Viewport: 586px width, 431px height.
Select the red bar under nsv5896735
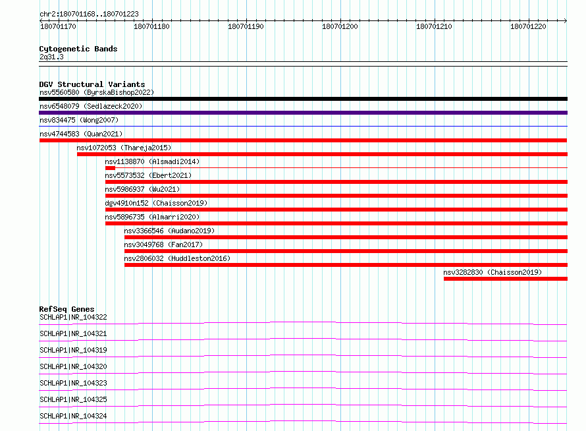pos(336,223)
